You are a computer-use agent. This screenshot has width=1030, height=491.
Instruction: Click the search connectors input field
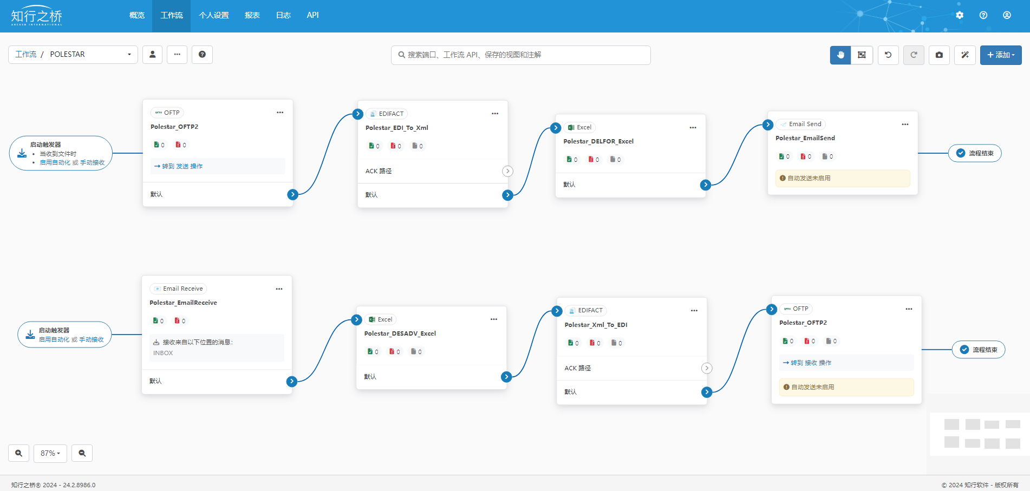point(521,55)
